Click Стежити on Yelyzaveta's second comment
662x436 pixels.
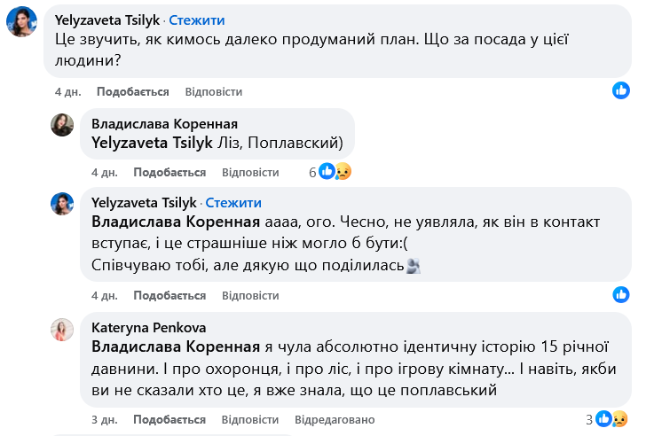(234, 202)
